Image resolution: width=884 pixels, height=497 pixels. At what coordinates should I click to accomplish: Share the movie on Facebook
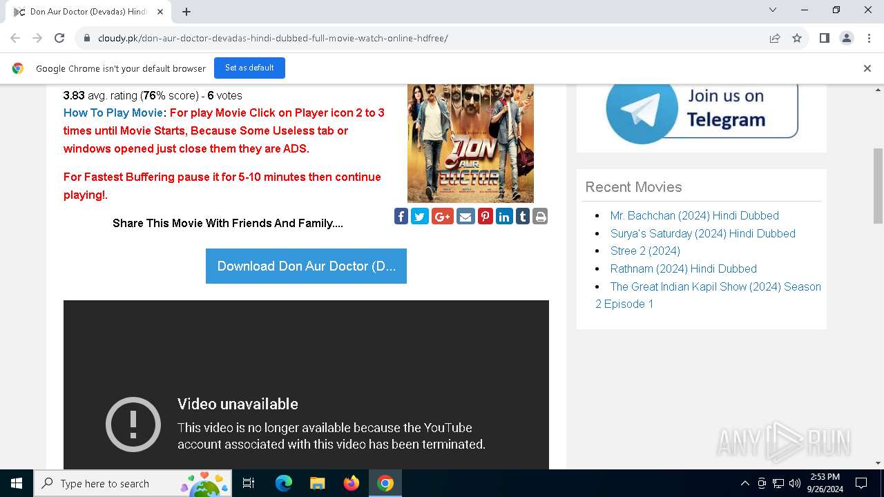click(x=401, y=217)
